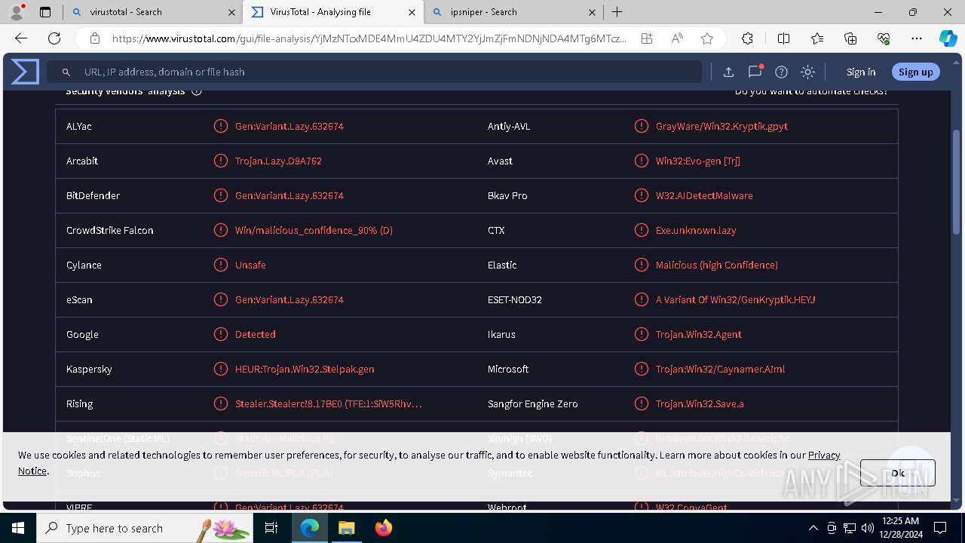The height and width of the screenshot is (543, 965).
Task: Open Windows notification center icon
Action: pos(940,528)
